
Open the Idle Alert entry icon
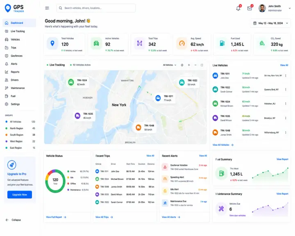(165, 191)
